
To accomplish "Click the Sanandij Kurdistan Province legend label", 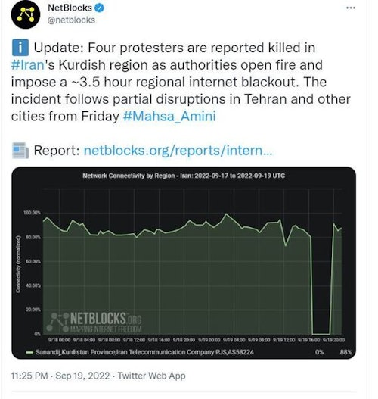I will click(144, 352).
